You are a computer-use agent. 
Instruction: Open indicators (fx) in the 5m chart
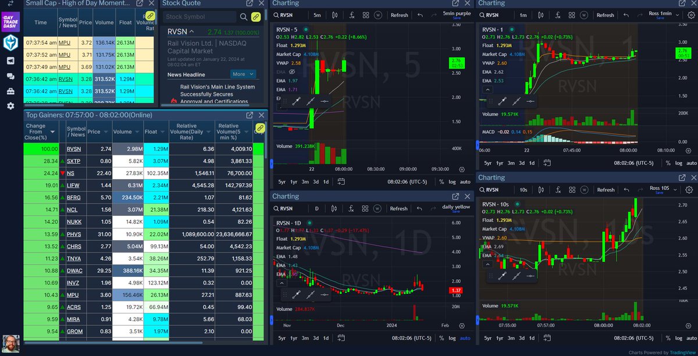click(x=352, y=15)
